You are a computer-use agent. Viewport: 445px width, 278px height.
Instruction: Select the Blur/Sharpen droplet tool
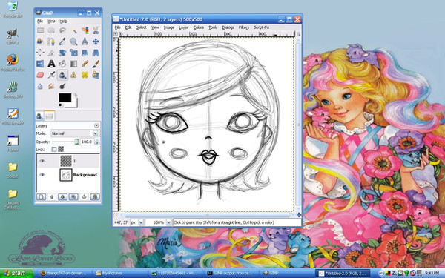tap(40, 86)
